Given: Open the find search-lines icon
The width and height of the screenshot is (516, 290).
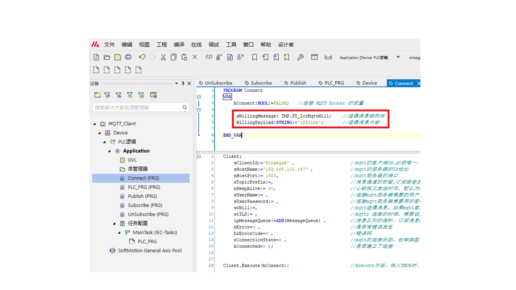Looking at the screenshot, I should 209,57.
